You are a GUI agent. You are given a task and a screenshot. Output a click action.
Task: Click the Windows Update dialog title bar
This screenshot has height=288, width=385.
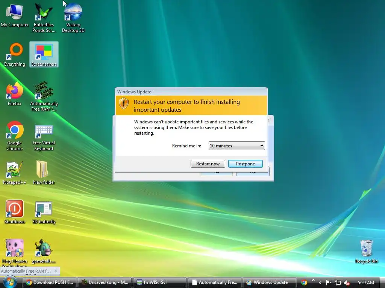point(191,92)
